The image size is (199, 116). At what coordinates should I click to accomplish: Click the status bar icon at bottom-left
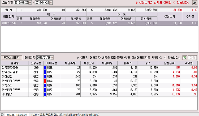pos(2,115)
